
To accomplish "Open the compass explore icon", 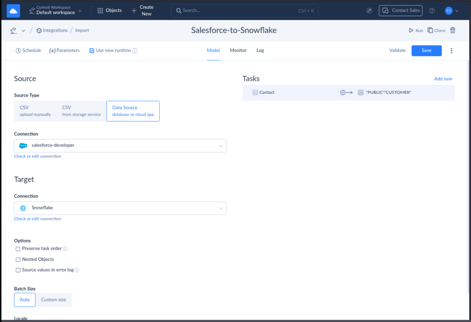I will (x=369, y=11).
